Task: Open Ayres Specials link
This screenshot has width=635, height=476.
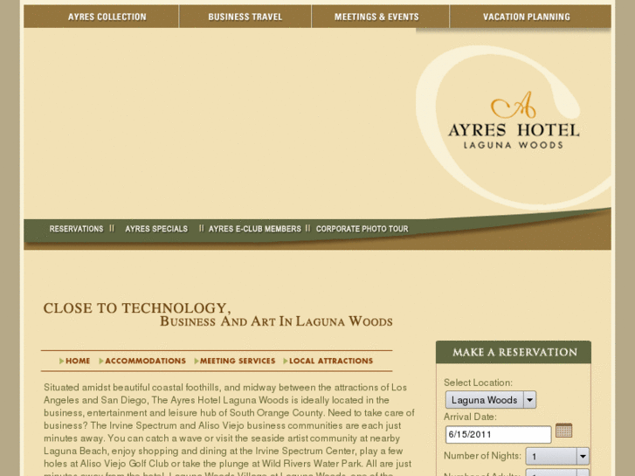Action: 156,229
